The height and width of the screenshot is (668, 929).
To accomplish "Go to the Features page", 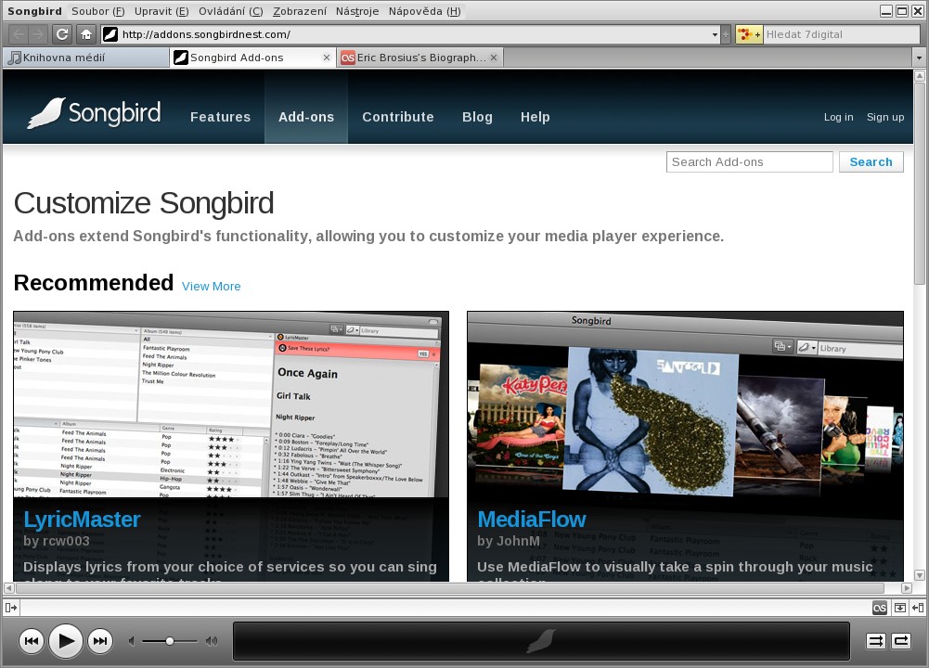I will (x=220, y=117).
